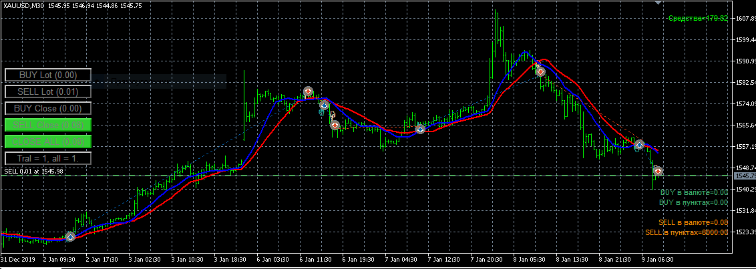Screen dimensions: 756x269
Task: Select the SELL 0.01 at 1545.98 order label
Action: point(34,171)
